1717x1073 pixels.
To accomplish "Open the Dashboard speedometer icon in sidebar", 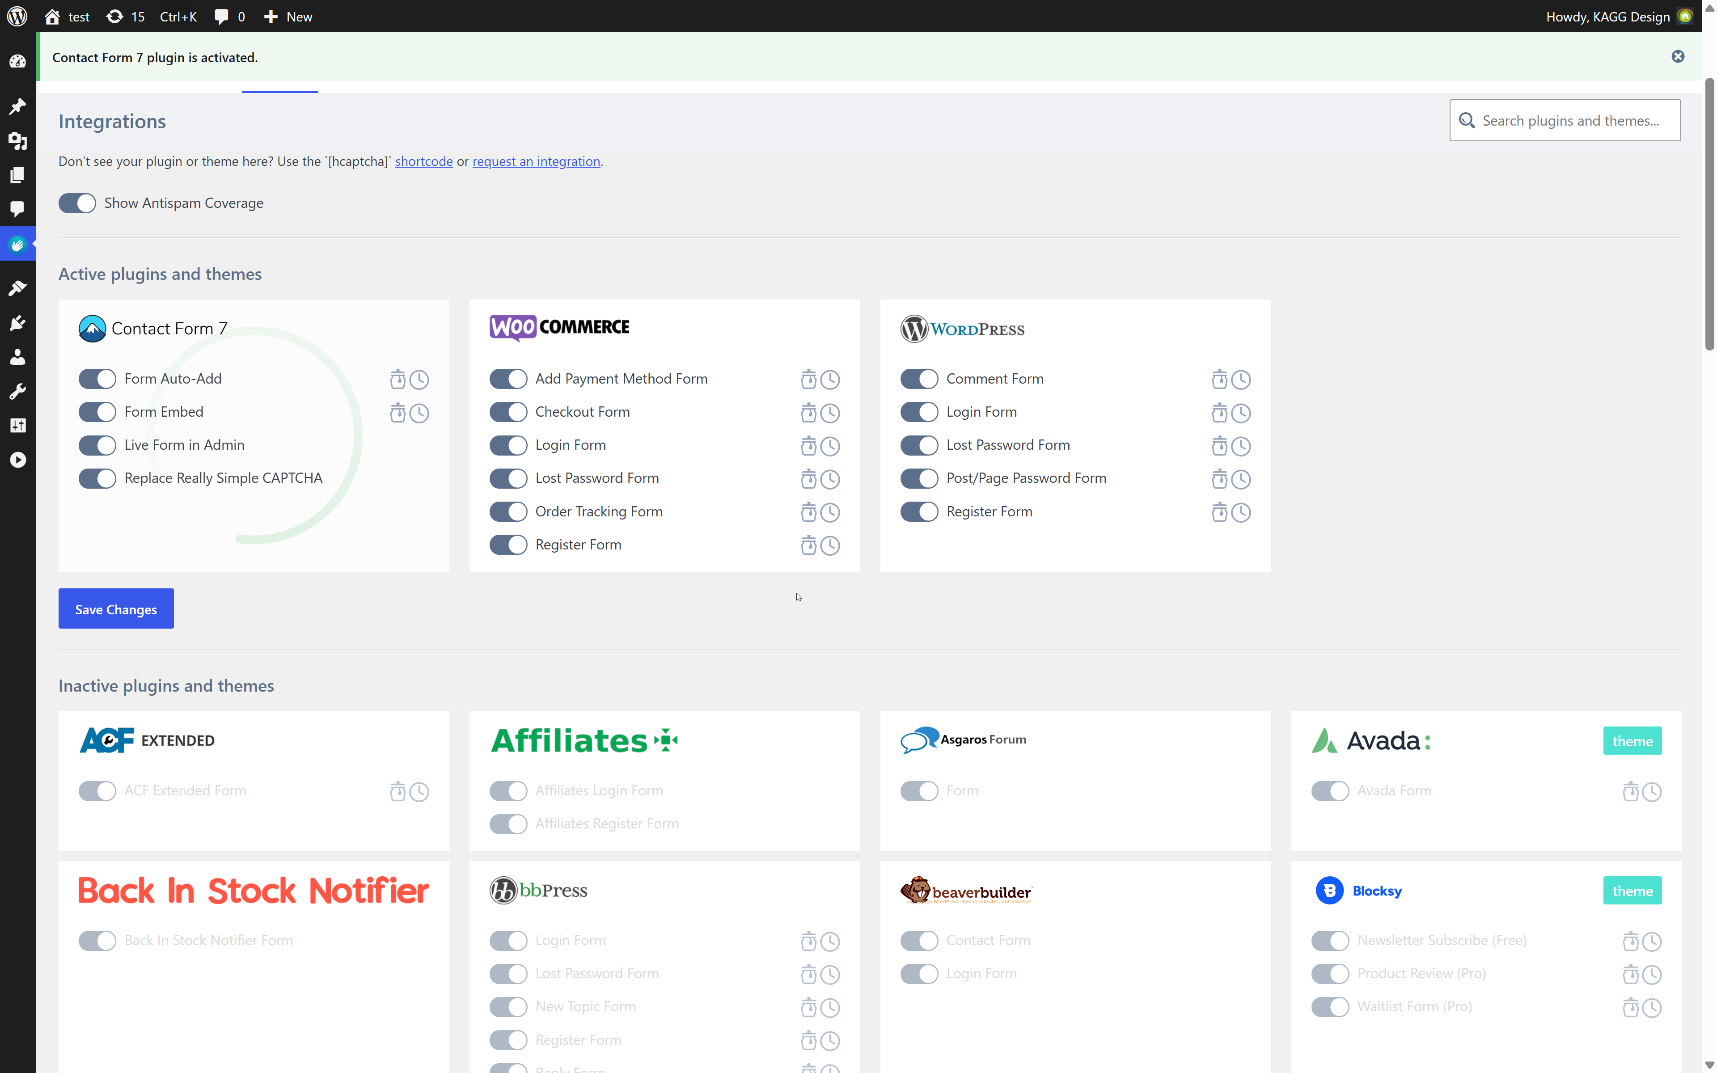I will pyautogui.click(x=18, y=62).
